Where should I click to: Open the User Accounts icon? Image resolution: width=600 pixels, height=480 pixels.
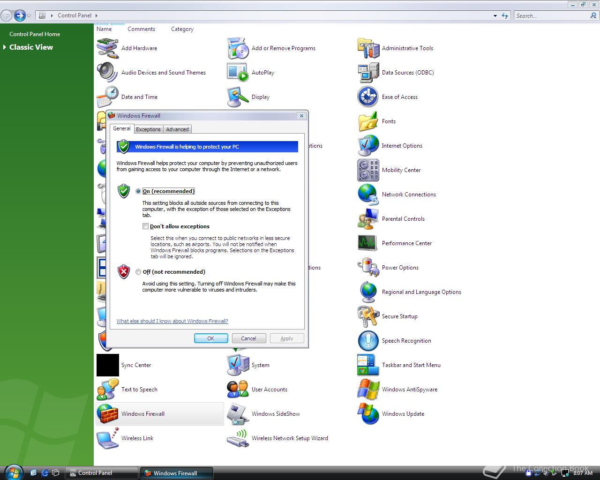[238, 389]
